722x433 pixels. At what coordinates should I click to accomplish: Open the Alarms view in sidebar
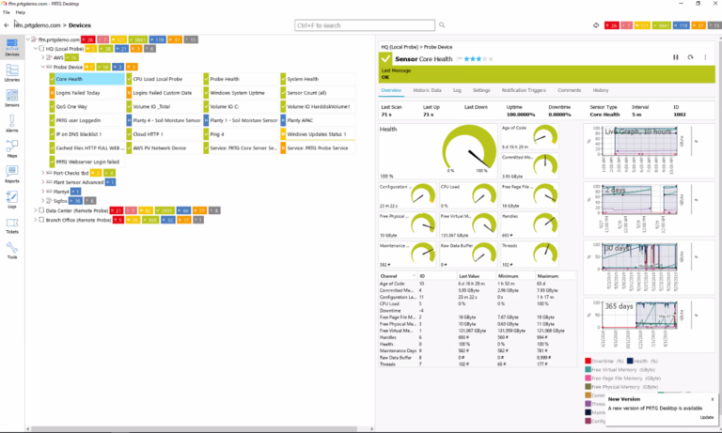(x=12, y=123)
